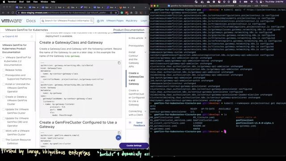Screen dimensions: 286x161
Task: Click the green browser extension icon
Action: pos(122,13)
